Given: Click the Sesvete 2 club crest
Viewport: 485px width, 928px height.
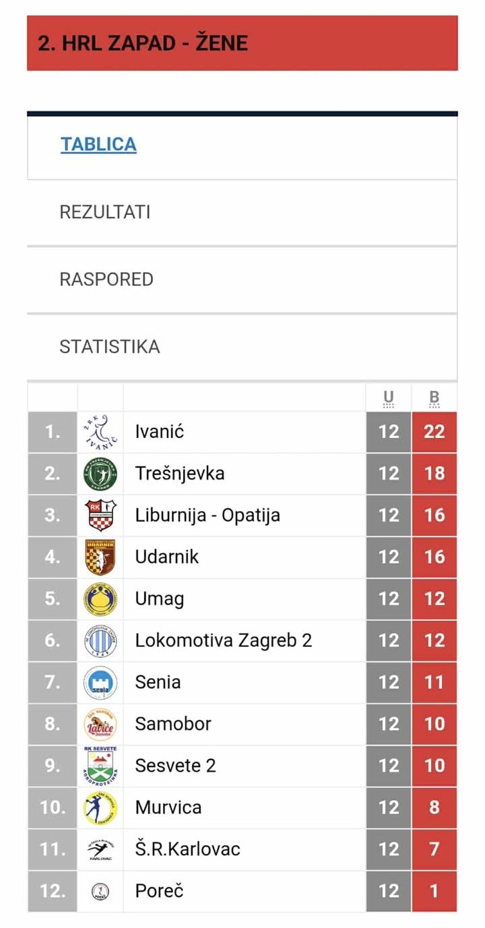Looking at the screenshot, I should point(100,765).
